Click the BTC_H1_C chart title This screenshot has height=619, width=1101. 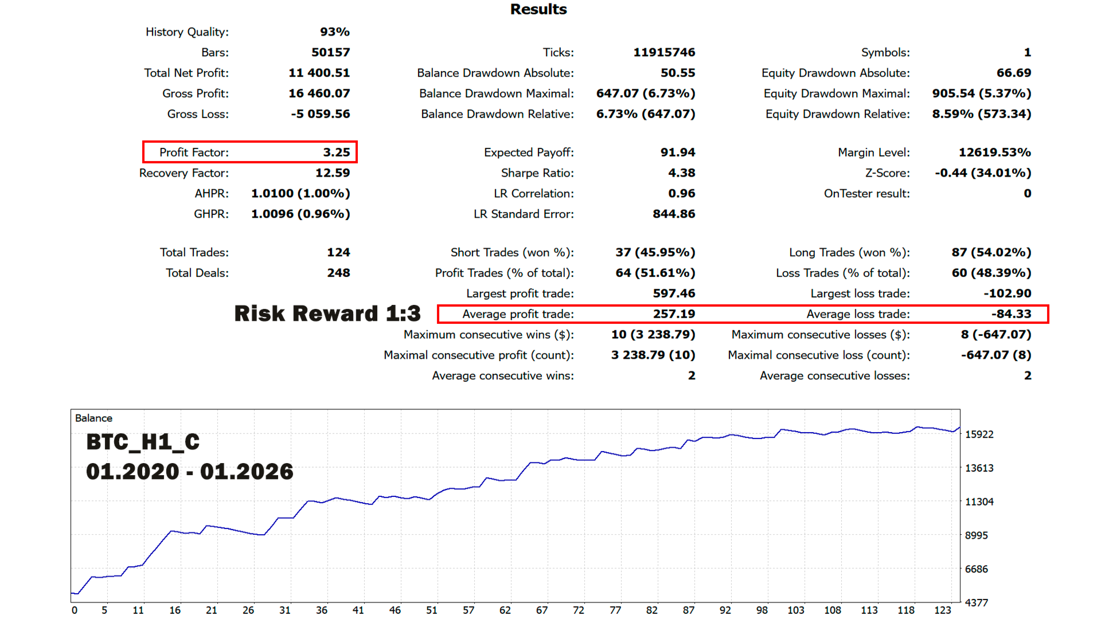(143, 442)
